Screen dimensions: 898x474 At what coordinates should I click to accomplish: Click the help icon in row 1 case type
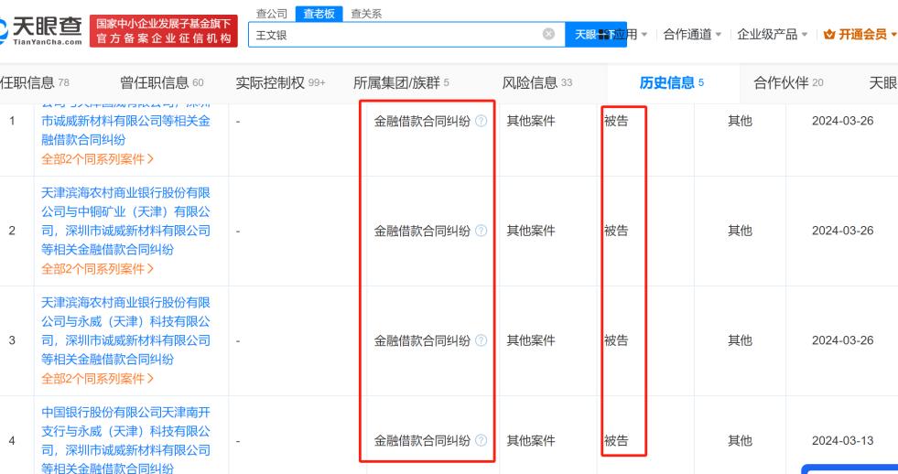coord(481,122)
